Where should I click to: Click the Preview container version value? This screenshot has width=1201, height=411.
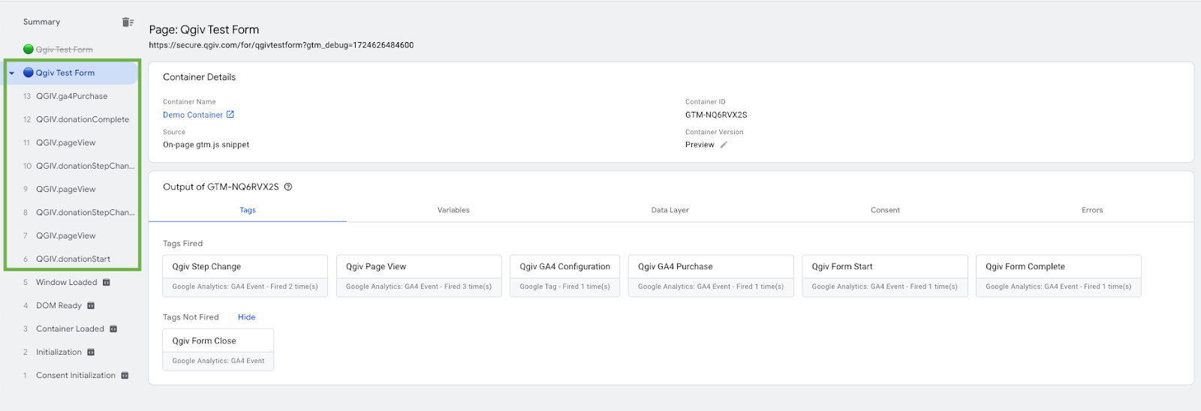(700, 145)
